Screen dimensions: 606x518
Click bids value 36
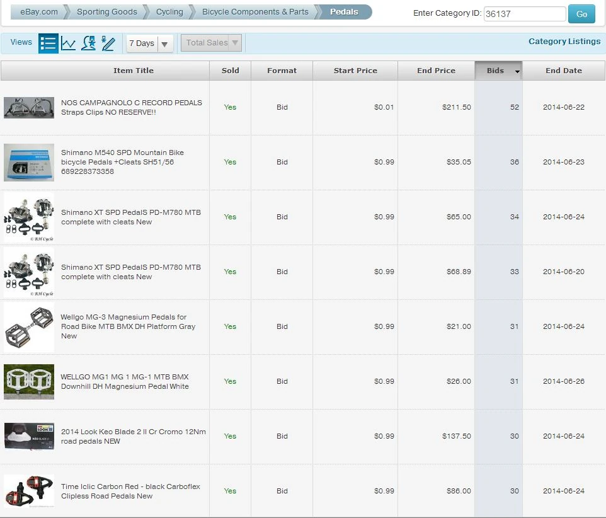coord(515,162)
